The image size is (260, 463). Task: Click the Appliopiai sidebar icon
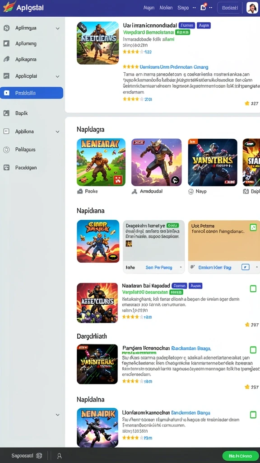pyautogui.click(x=6, y=76)
